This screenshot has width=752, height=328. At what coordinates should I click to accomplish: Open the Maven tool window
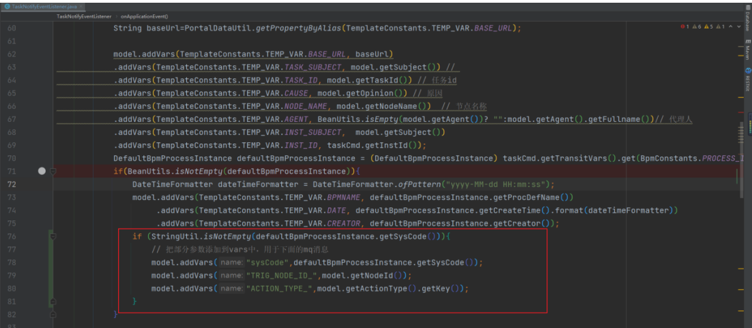click(x=747, y=49)
